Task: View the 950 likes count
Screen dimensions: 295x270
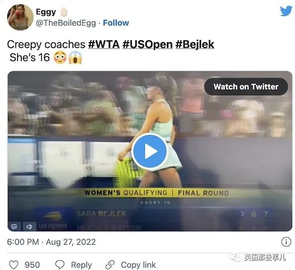Action: 32,265
